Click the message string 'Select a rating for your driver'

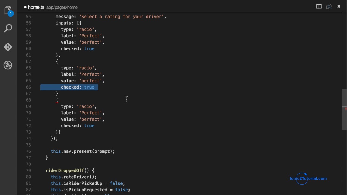(x=121, y=17)
